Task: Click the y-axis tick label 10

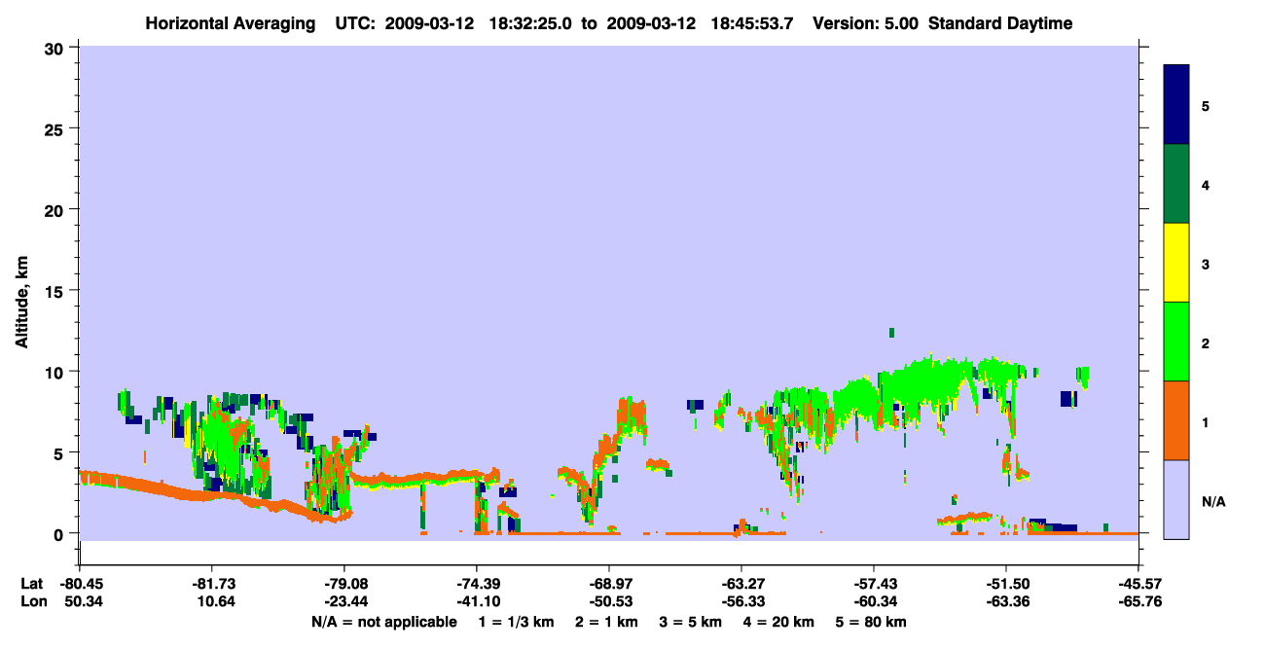Action: pos(56,372)
